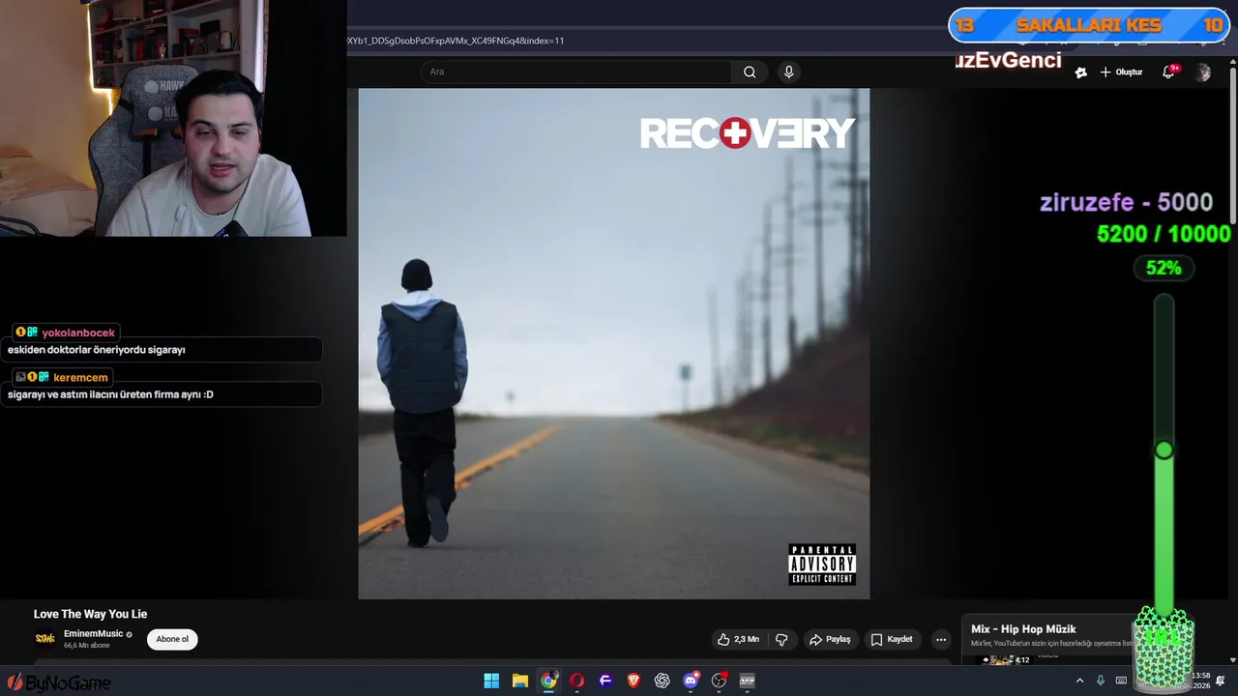Click the YouTube search magnifier button

point(750,72)
